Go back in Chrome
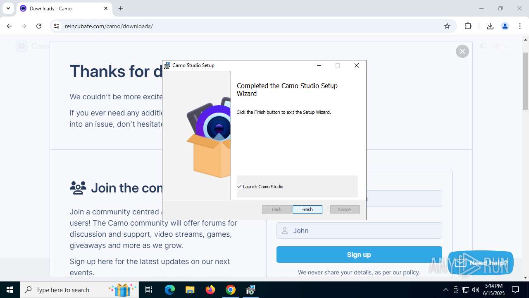 9,26
